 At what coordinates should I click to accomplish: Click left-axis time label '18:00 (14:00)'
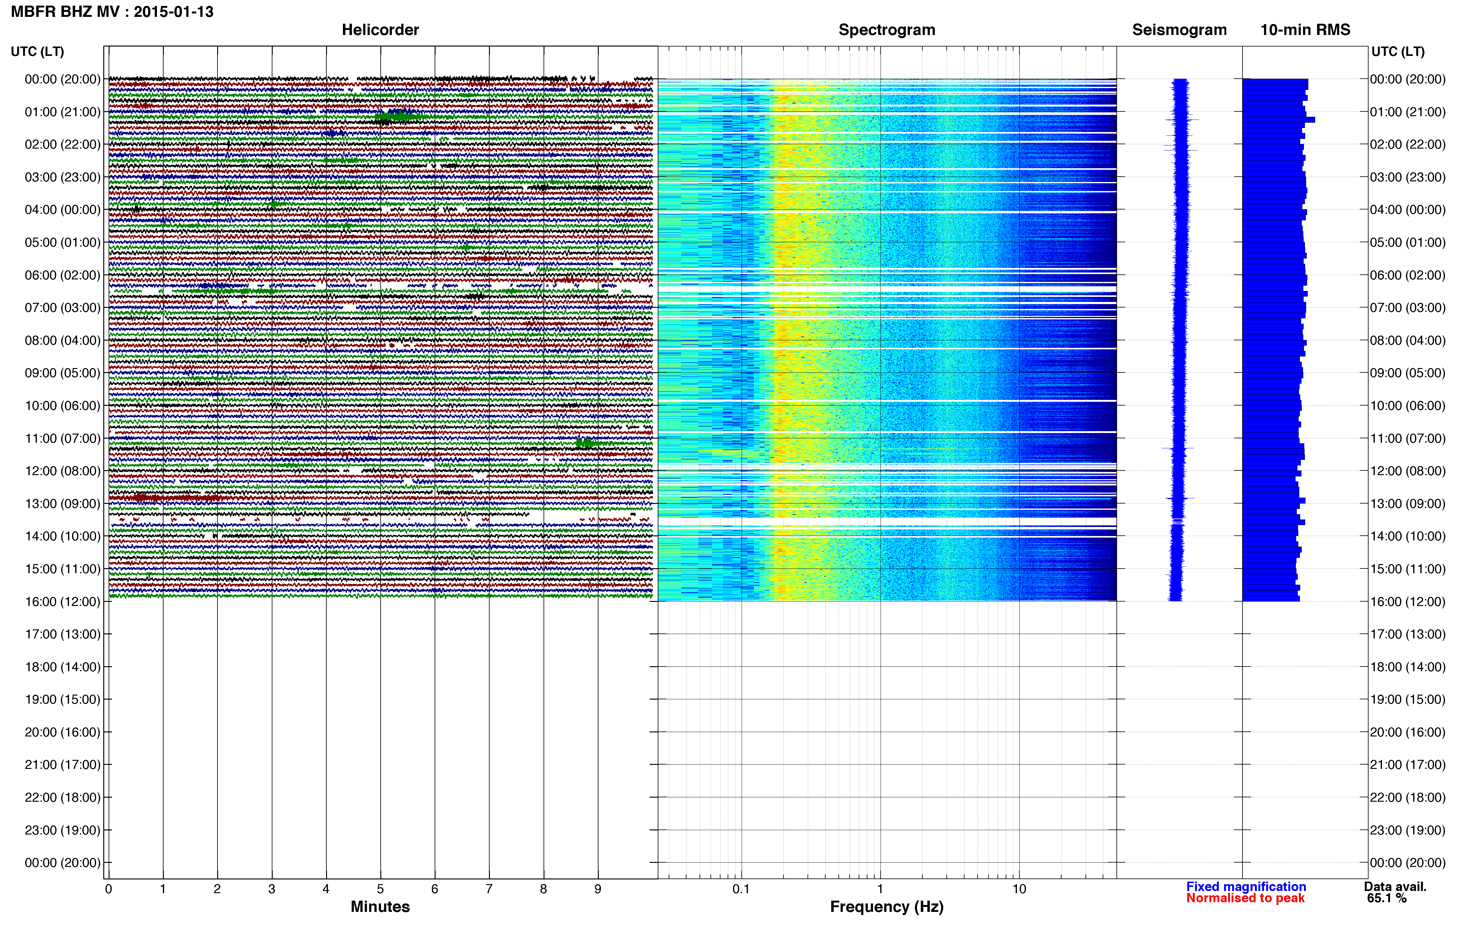click(62, 667)
